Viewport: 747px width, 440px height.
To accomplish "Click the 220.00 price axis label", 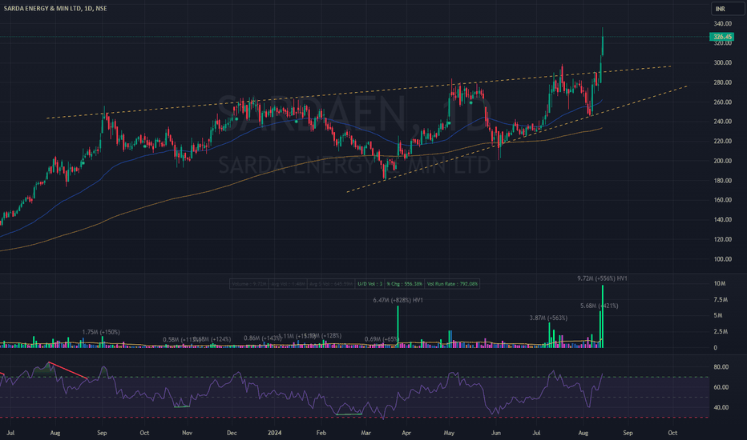I will coord(722,142).
